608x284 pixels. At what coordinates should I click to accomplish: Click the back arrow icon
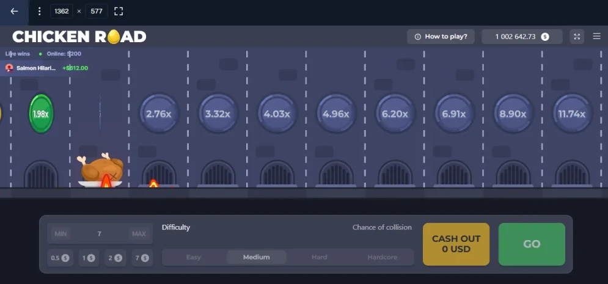14,11
